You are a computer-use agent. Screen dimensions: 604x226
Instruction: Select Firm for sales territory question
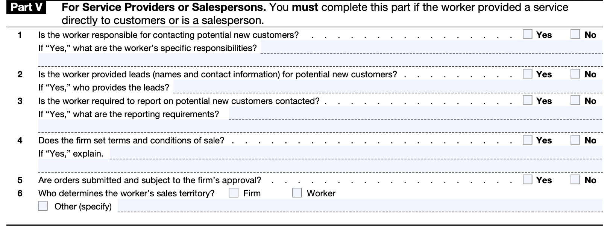pos(234,193)
